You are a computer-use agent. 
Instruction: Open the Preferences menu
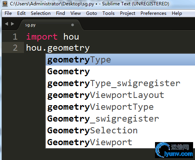[x=153, y=13]
